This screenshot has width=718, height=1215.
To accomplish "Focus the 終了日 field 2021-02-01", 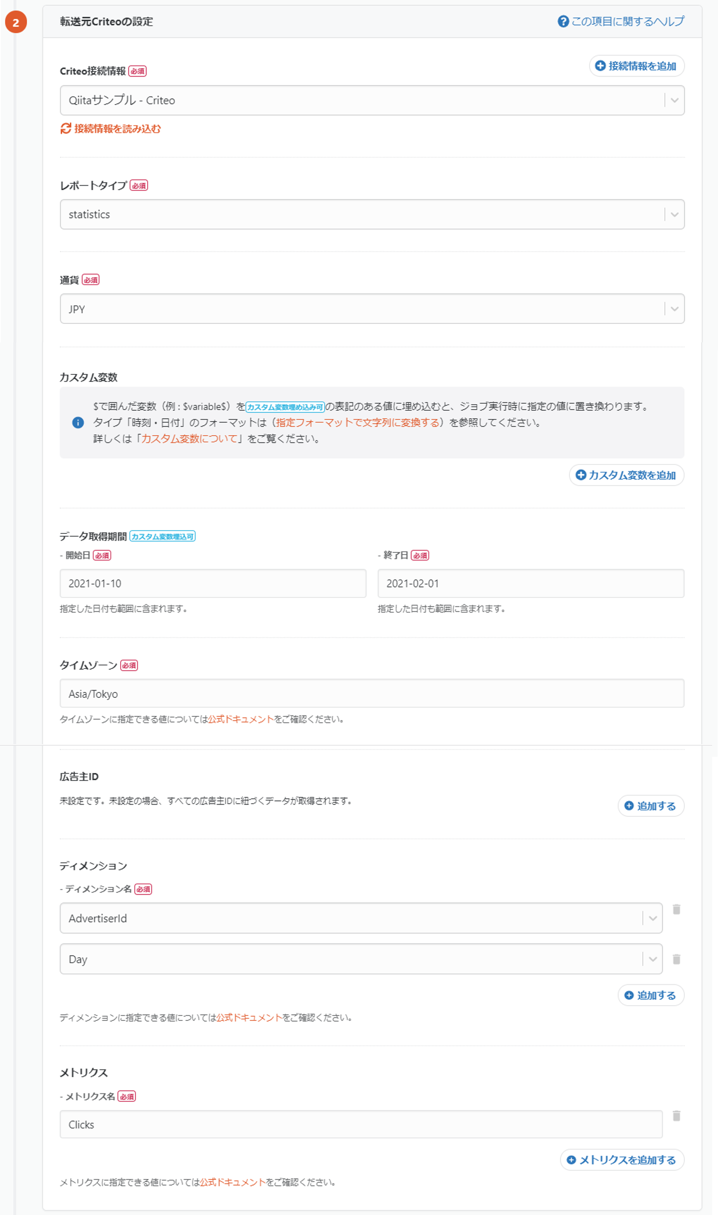I will tap(531, 583).
